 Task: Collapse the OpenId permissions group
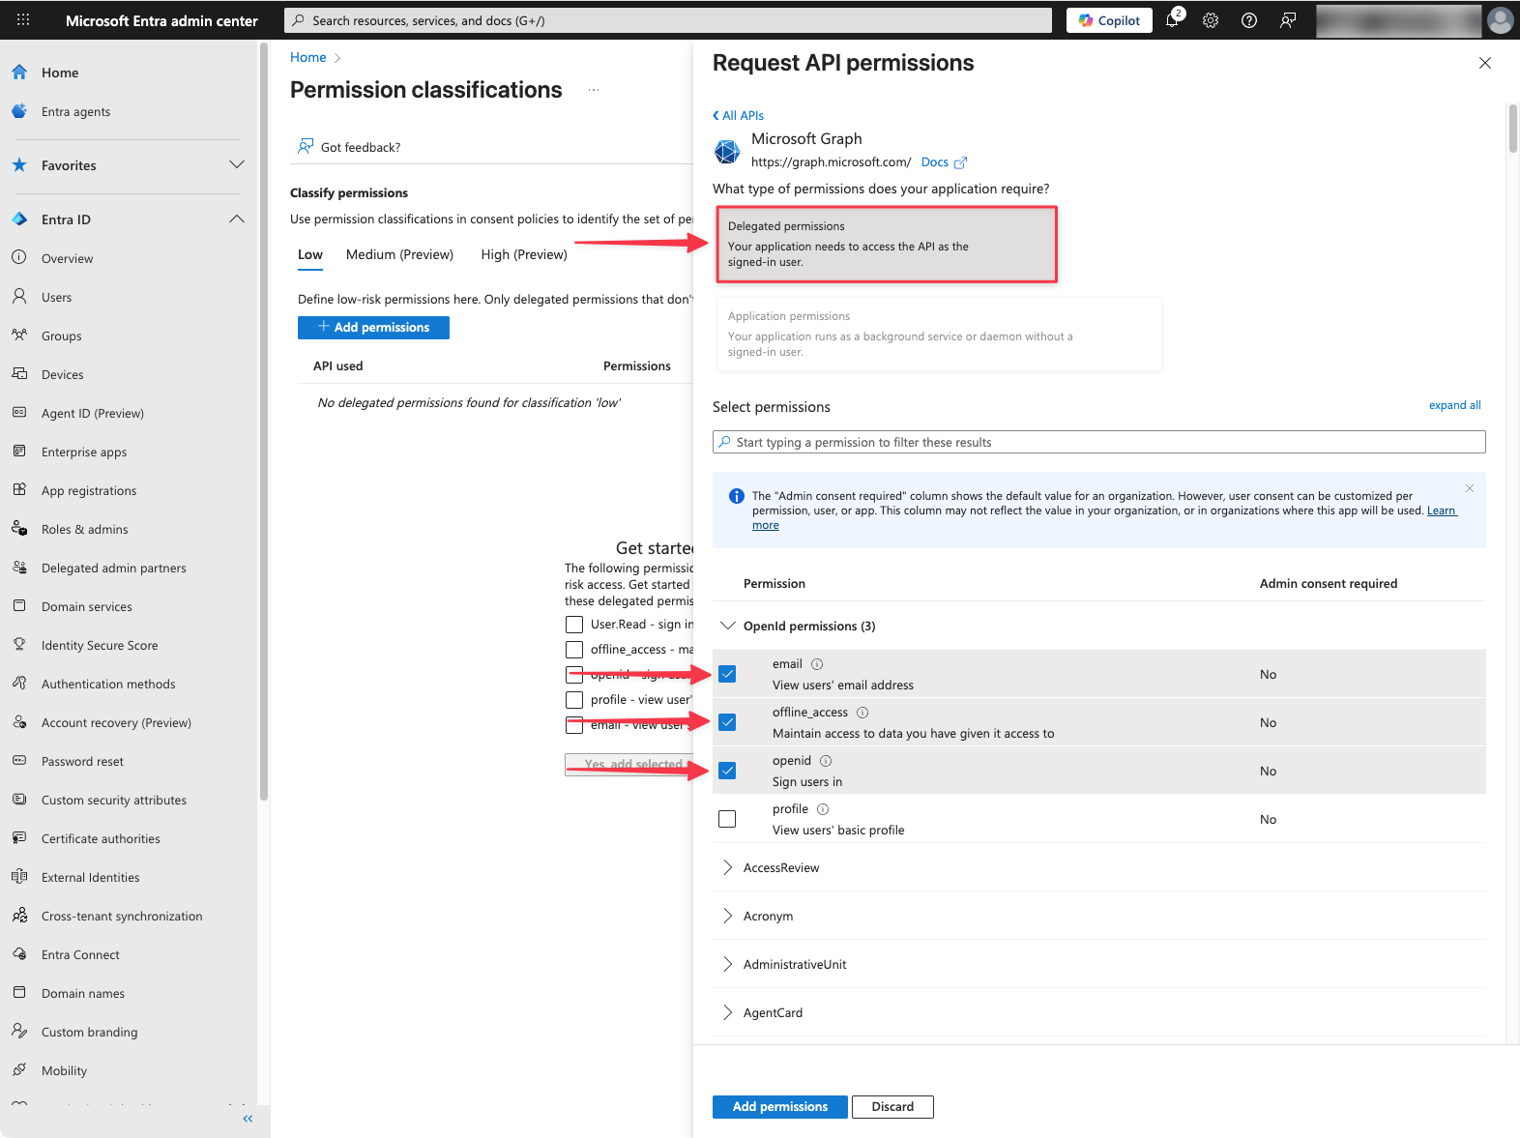(x=728, y=626)
